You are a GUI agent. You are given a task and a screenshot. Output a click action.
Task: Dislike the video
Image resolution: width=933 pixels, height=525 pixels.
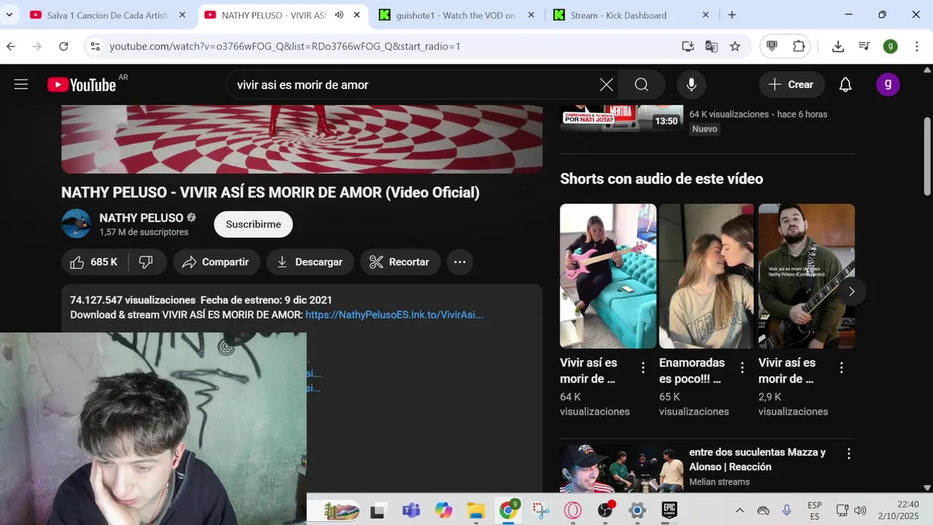[147, 262]
